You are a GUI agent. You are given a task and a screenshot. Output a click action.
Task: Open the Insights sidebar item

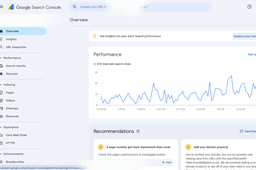[11, 39]
